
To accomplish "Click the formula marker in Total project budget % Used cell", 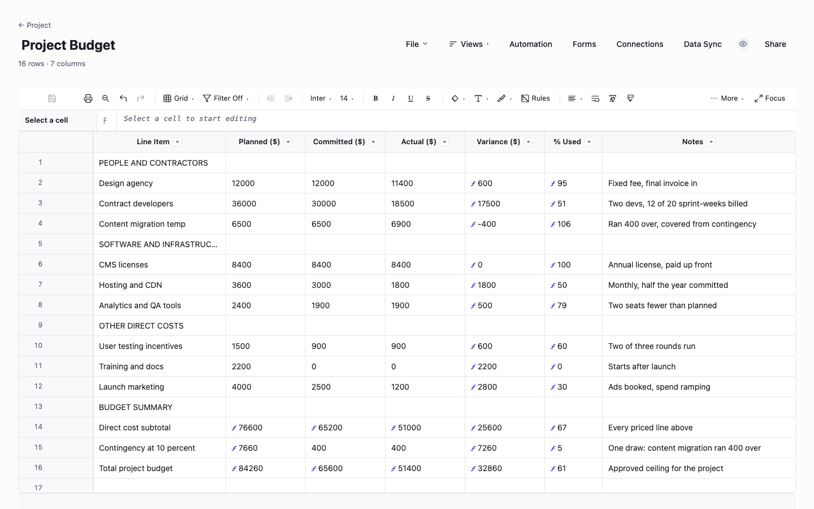I will click(553, 469).
